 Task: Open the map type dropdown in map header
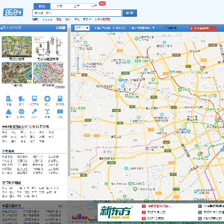pyautogui.click(x=82, y=28)
